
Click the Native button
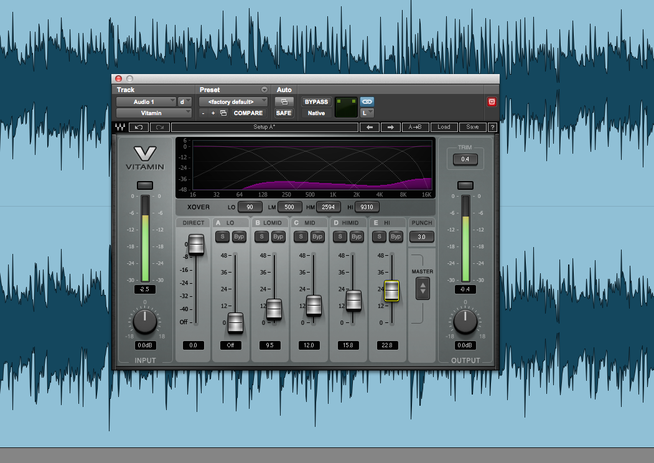coord(316,113)
